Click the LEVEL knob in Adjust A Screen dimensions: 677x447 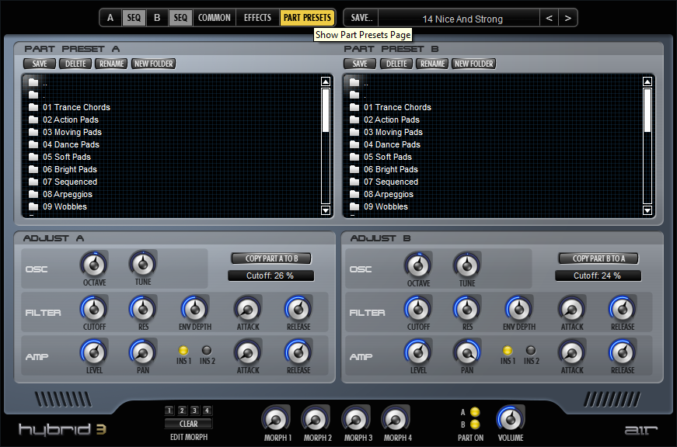pyautogui.click(x=94, y=352)
